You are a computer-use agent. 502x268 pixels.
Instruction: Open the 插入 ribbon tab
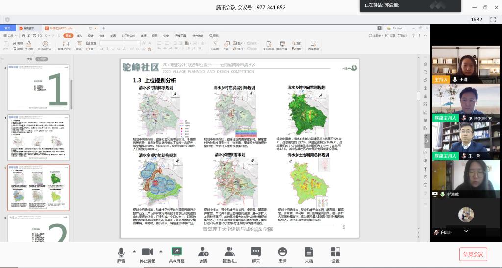coord(79,36)
